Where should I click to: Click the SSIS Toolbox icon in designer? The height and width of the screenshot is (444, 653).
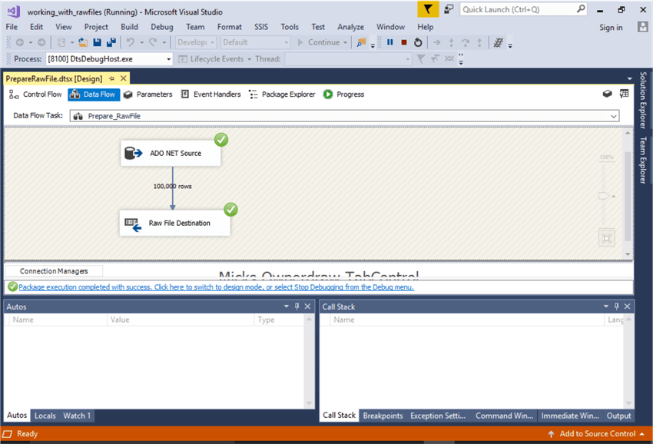[624, 94]
